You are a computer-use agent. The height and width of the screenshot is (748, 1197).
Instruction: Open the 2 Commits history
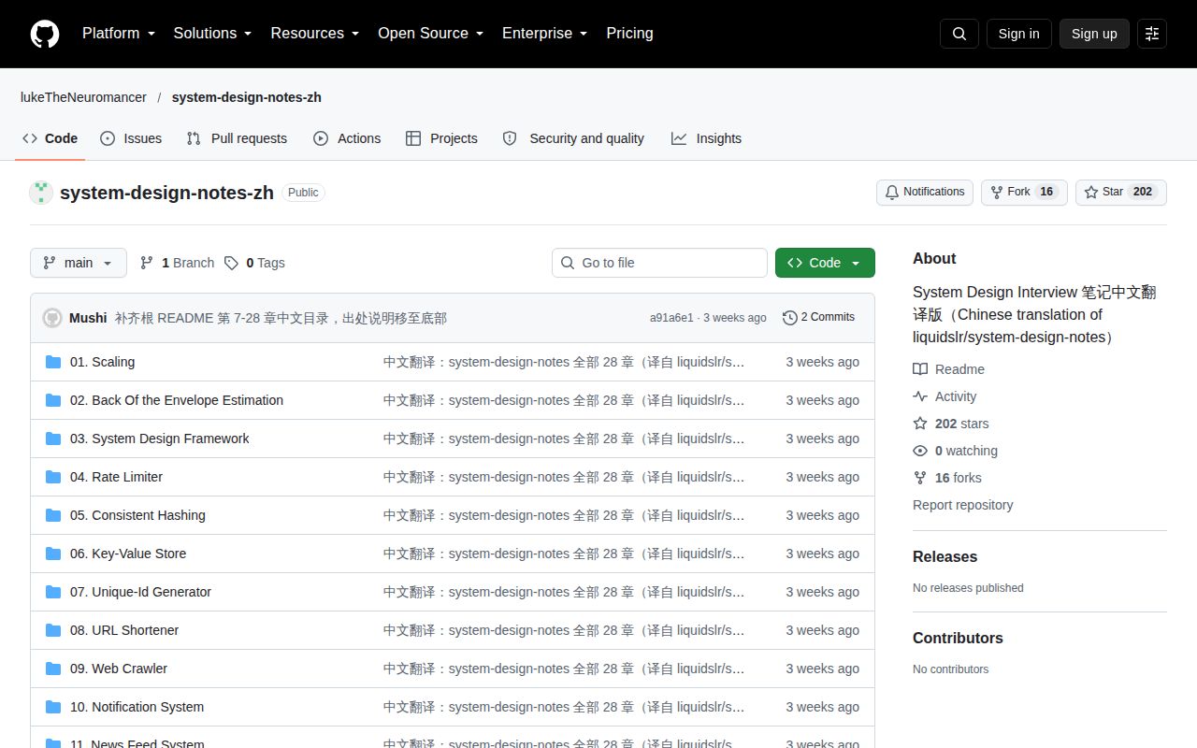click(818, 317)
